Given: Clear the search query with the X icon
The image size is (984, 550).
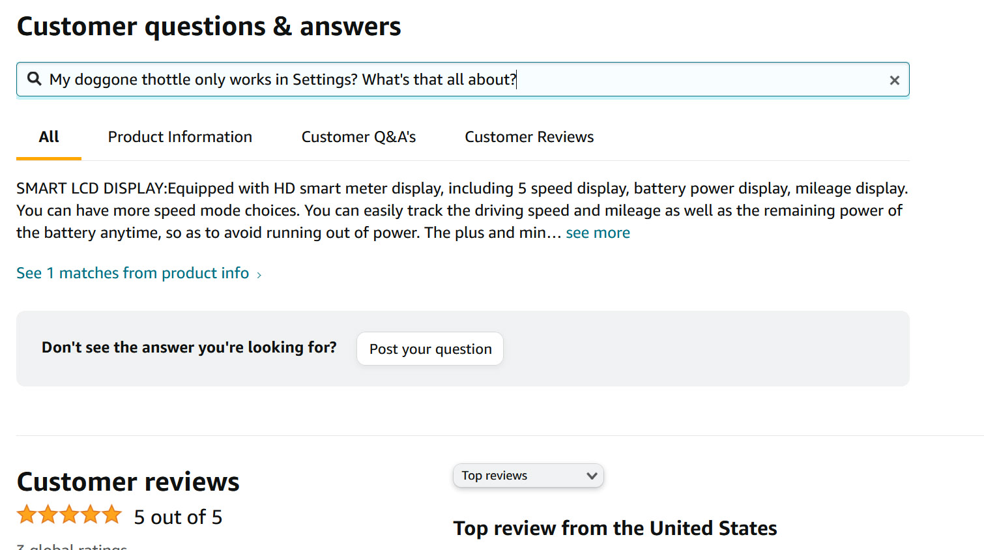Looking at the screenshot, I should 894,80.
